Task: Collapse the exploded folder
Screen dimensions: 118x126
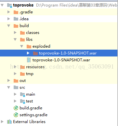Action: click(22, 46)
